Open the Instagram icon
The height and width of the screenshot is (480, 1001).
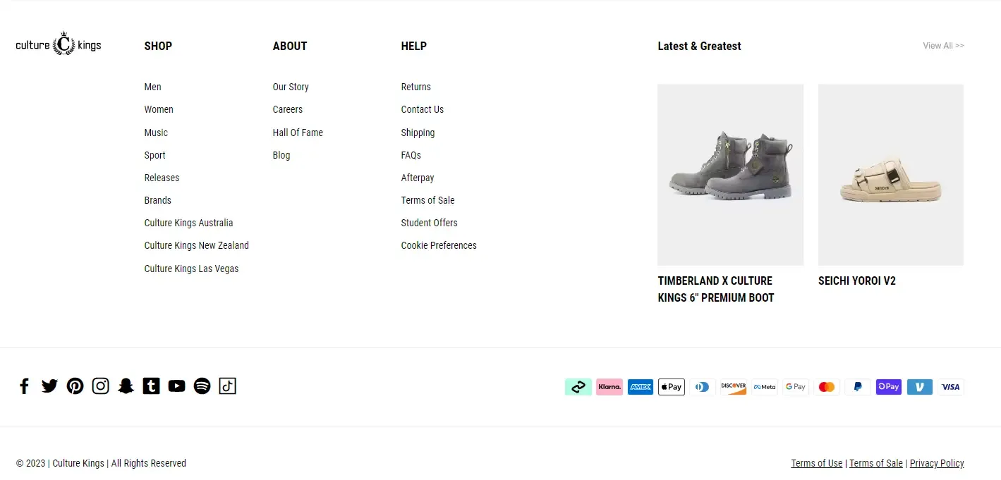[100, 386]
